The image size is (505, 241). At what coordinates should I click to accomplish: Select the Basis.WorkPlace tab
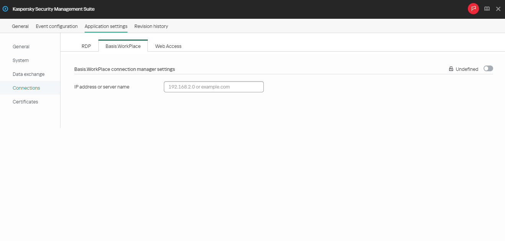point(123,46)
